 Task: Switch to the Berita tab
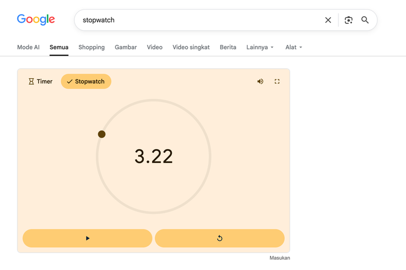pos(228,48)
